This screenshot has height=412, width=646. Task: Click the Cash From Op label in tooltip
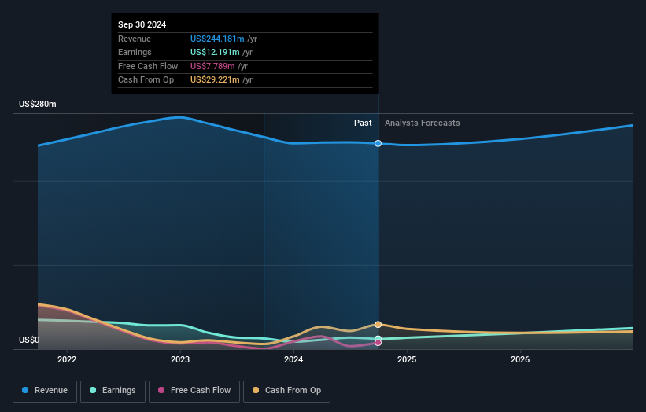pos(146,80)
